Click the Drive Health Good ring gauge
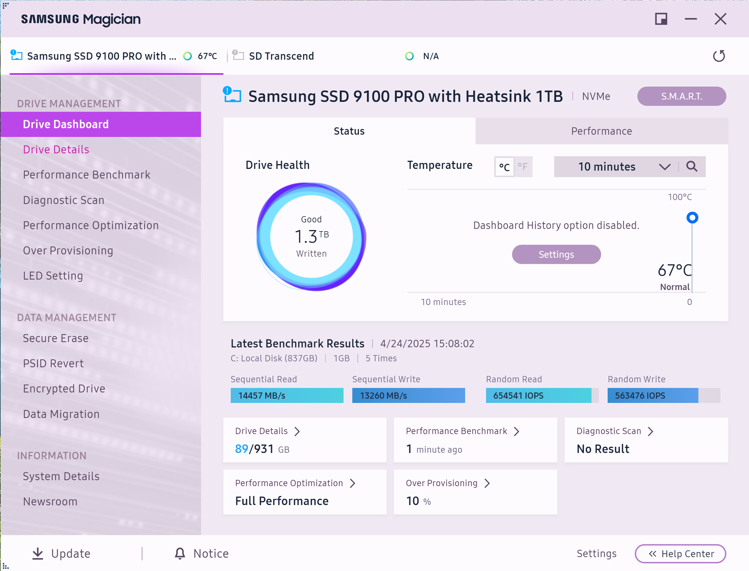 311,237
